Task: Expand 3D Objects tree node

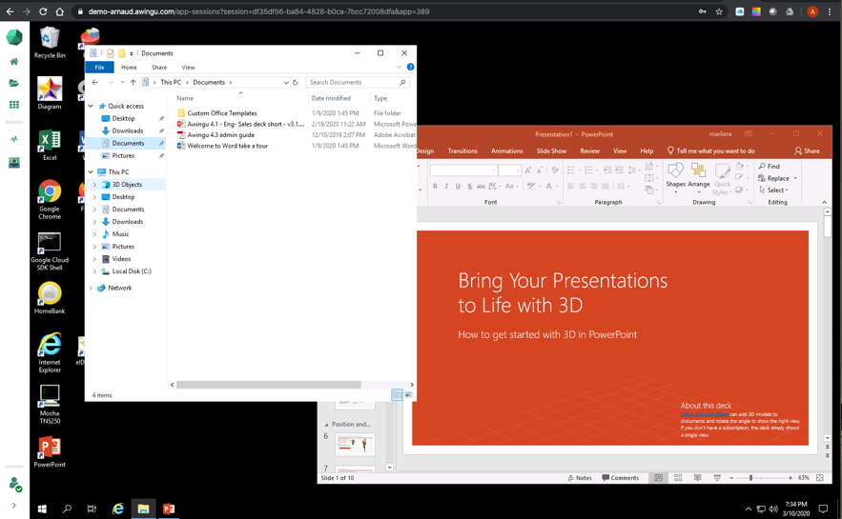Action: point(95,185)
